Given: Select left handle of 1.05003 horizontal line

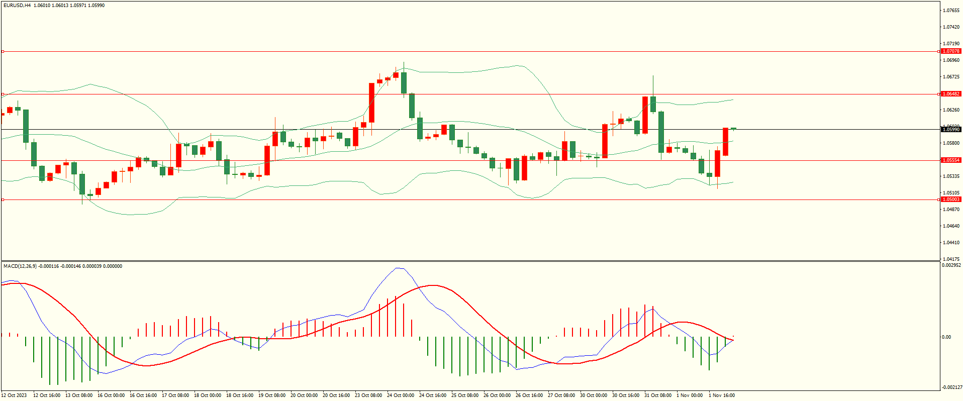Looking at the screenshot, I should coord(3,199).
